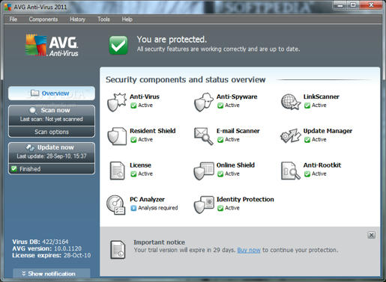Click the PC Analyzer component label
This screenshot has height=282, width=386.
[147, 199]
